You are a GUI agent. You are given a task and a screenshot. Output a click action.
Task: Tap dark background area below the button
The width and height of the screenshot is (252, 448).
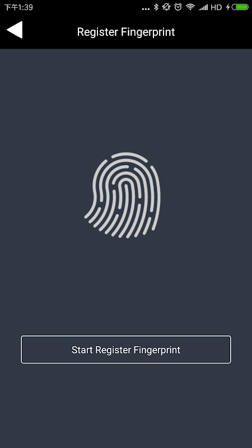126,405
